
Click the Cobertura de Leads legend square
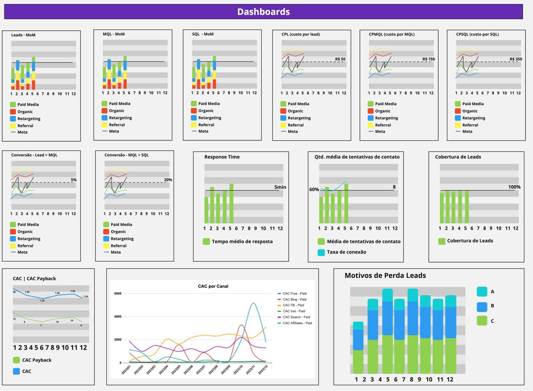point(441,240)
